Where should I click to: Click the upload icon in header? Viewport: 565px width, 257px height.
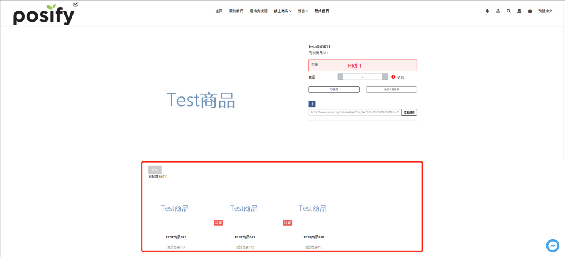(x=498, y=11)
